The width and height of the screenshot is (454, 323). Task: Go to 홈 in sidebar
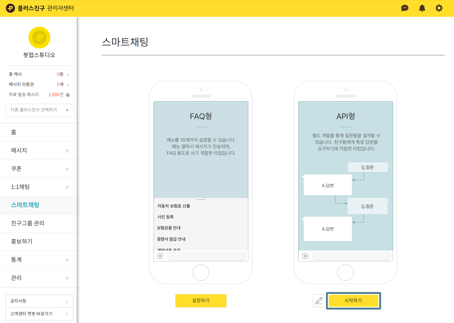tap(38, 132)
